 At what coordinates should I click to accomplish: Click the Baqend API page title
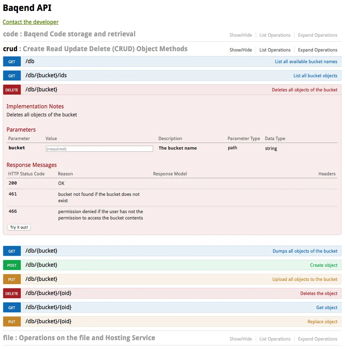27,8
